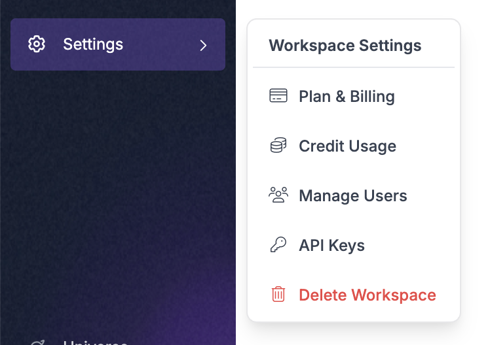490x345 pixels.
Task: Select the Manage Users text entry
Action: [352, 196]
